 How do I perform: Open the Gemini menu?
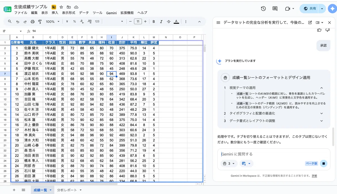pyautogui.click(x=111, y=13)
